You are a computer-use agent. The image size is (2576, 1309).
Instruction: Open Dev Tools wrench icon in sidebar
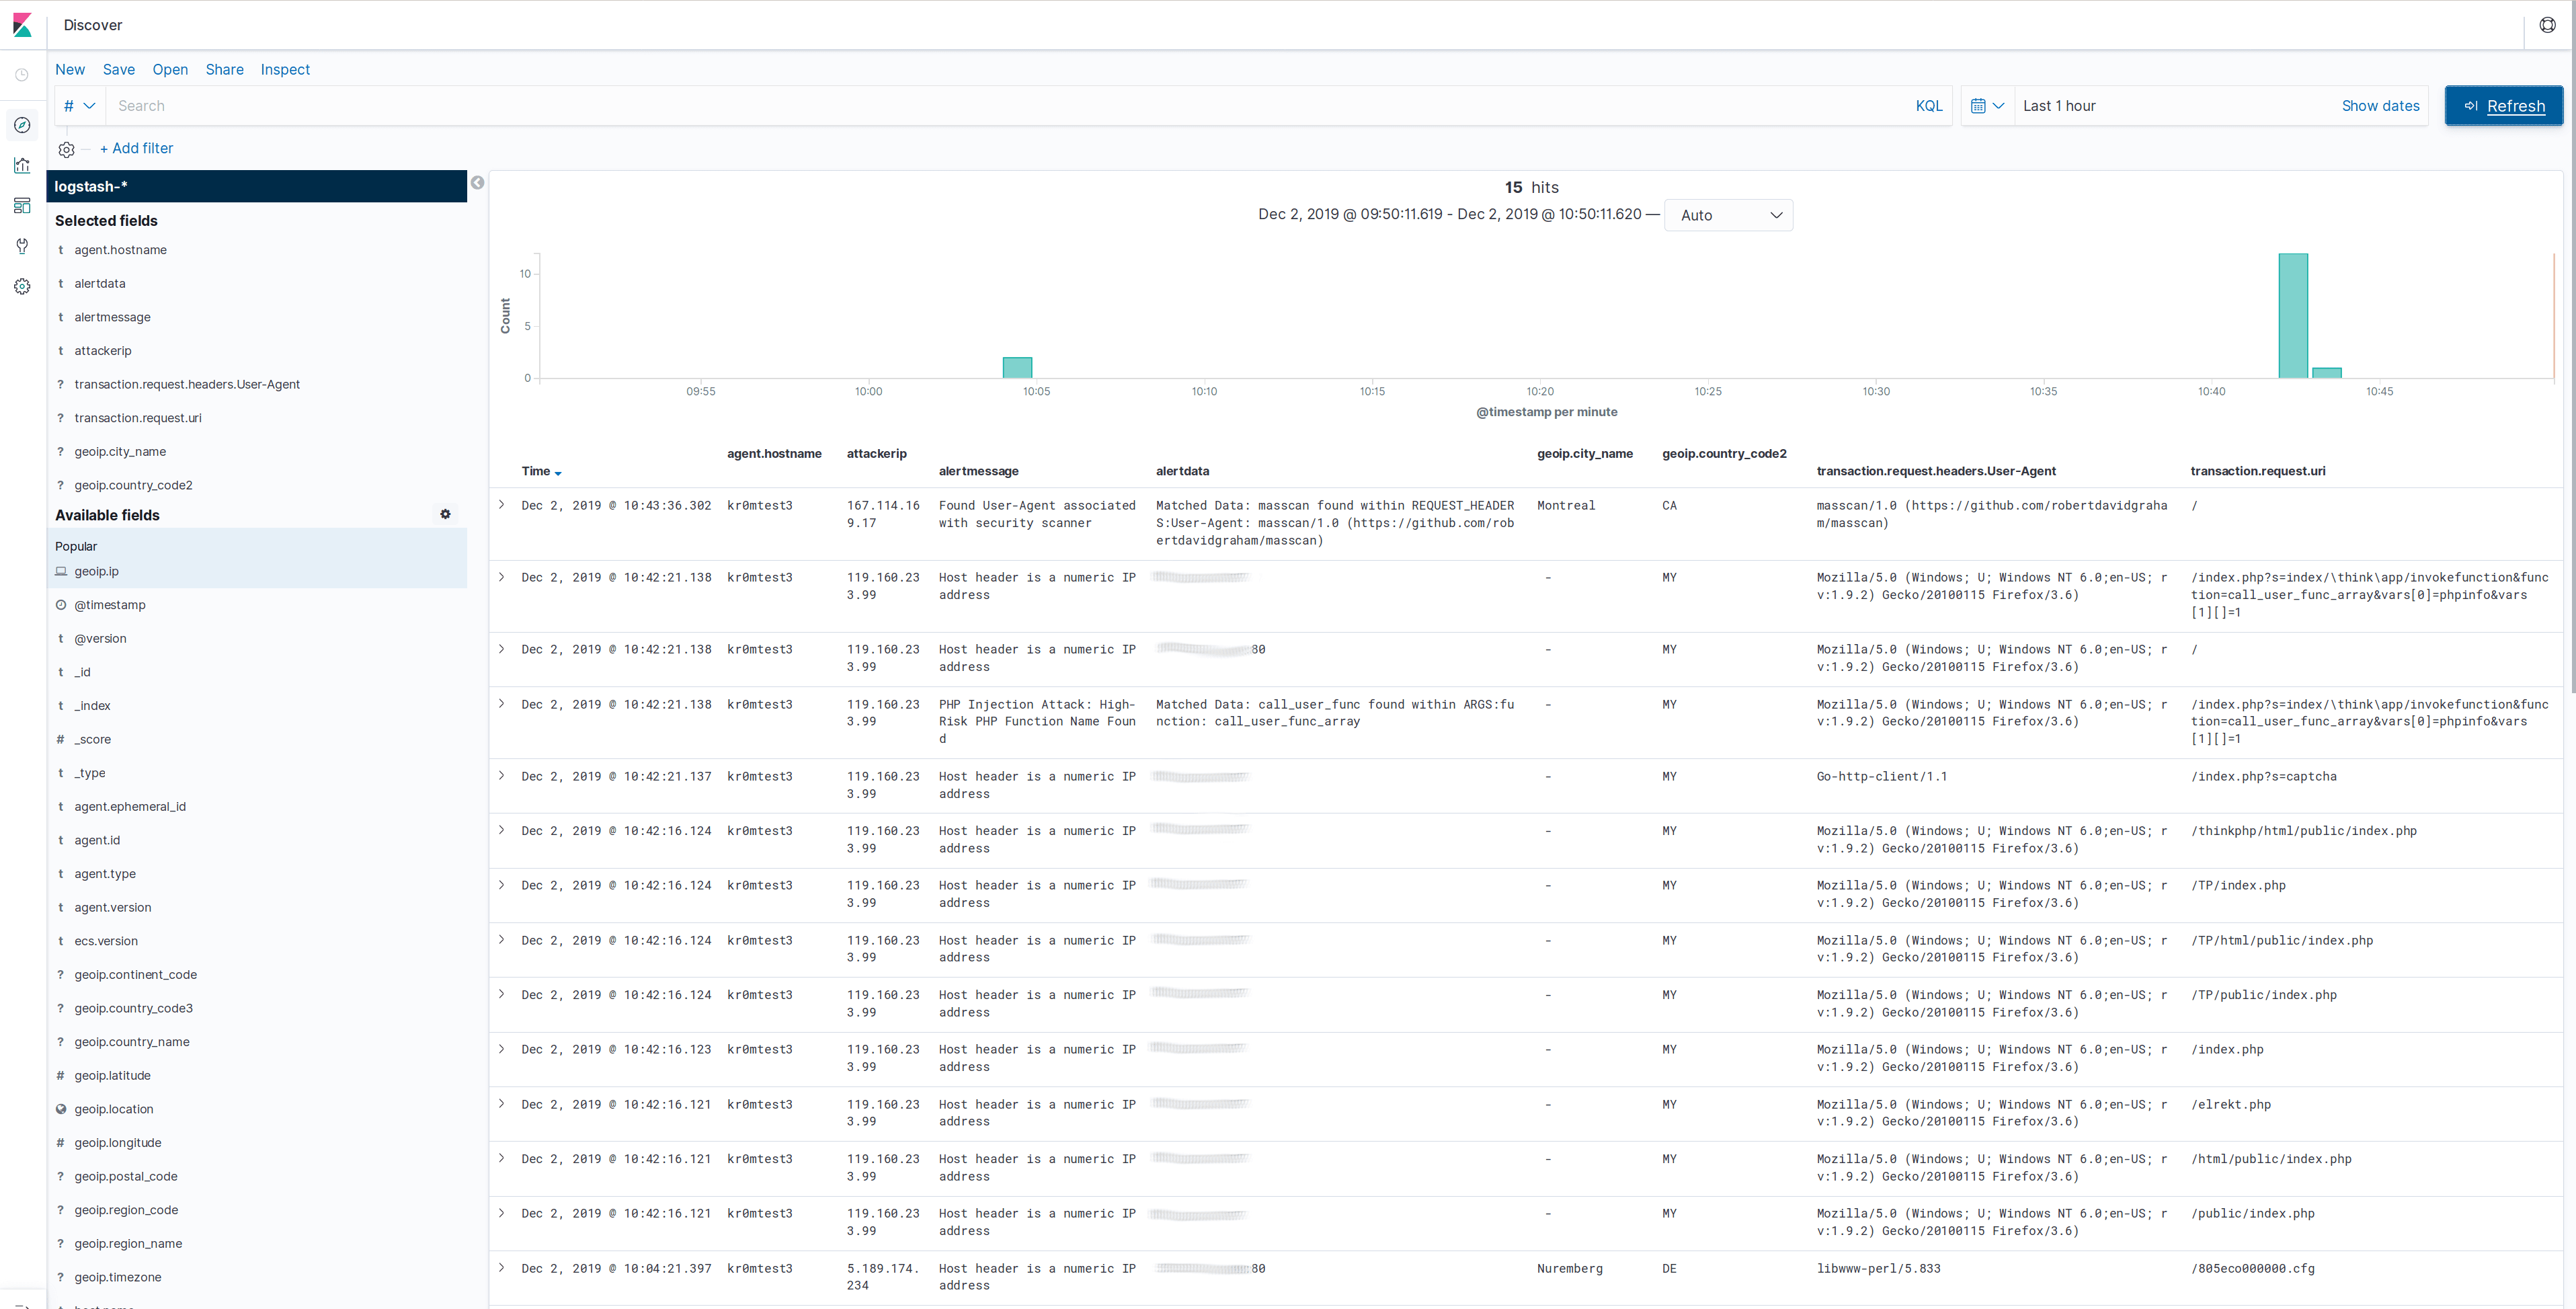[x=22, y=246]
